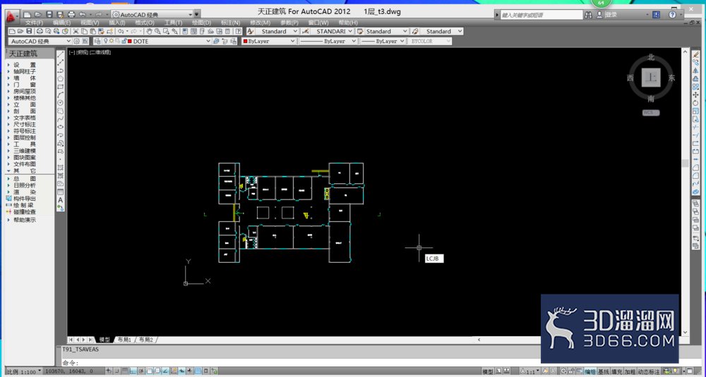Select the Circle draw tool
Viewport: 706px width, 377px height.
pos(60,103)
